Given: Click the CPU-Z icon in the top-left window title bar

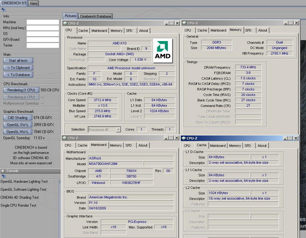Looking at the screenshot, I should pos(65,23).
